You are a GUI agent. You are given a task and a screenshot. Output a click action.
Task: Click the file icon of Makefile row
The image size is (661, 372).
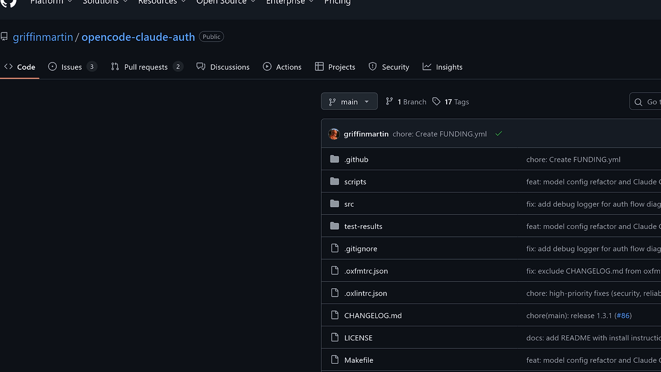(335, 360)
